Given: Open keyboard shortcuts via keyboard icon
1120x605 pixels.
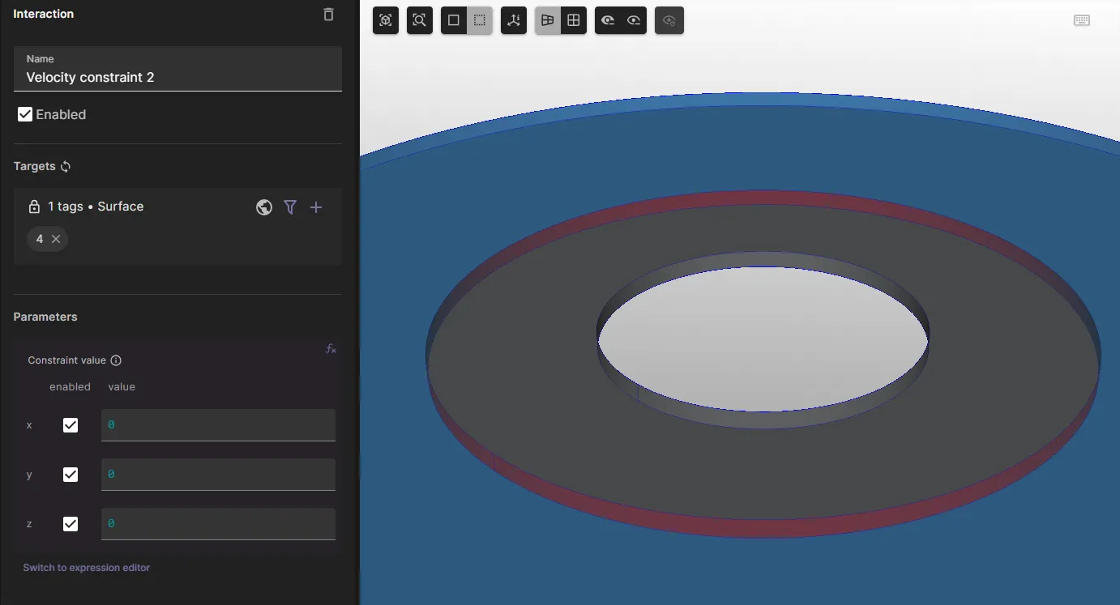Looking at the screenshot, I should 1082,20.
